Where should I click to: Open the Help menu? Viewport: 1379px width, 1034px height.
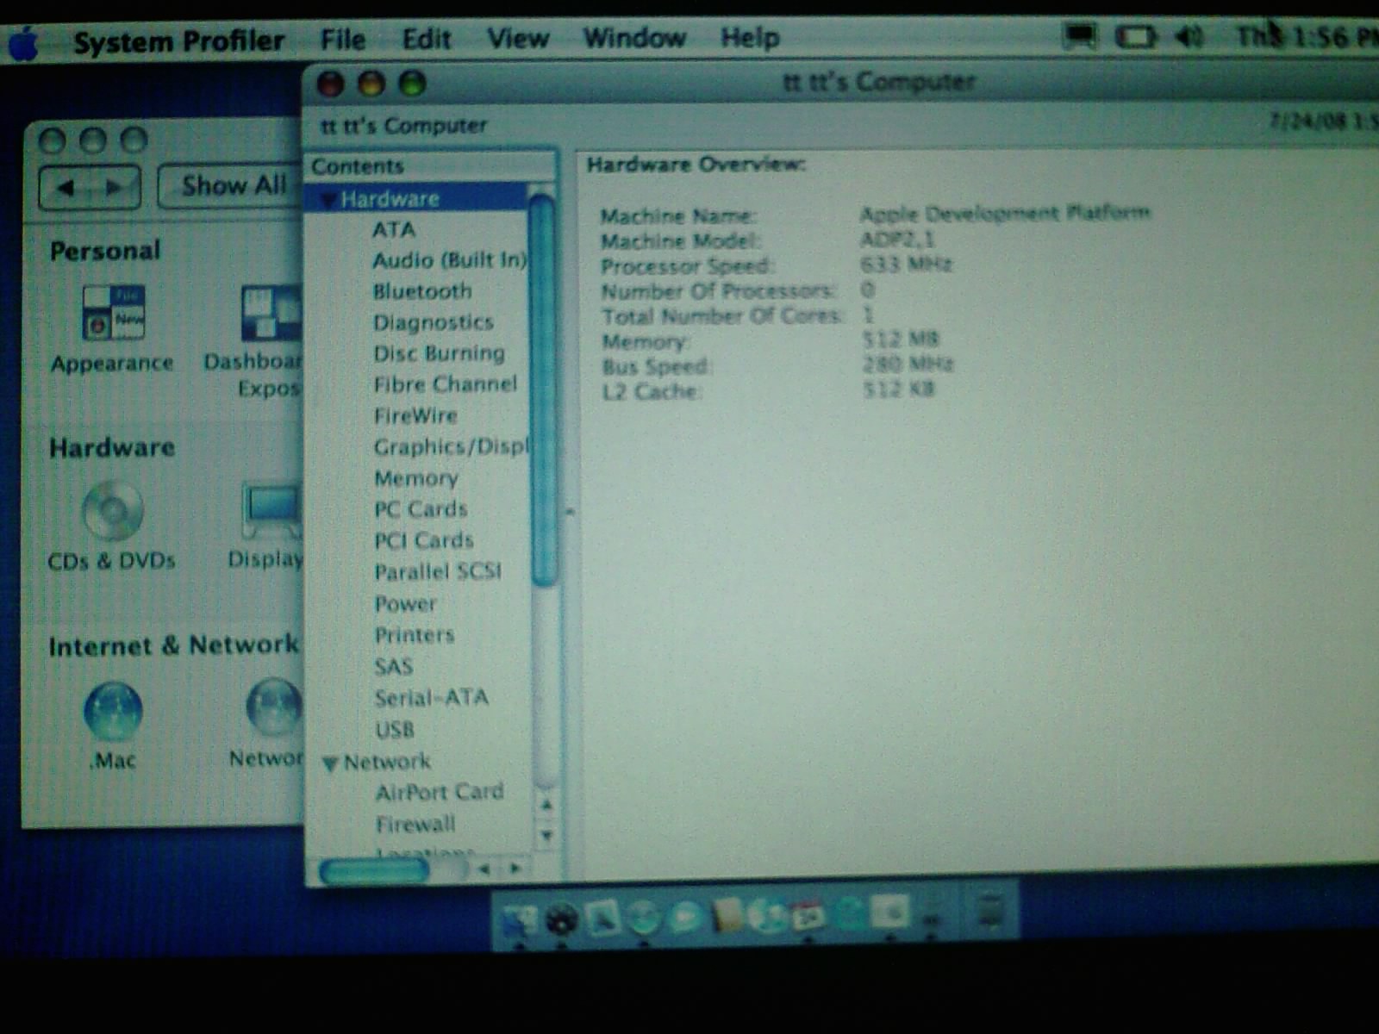(x=750, y=37)
